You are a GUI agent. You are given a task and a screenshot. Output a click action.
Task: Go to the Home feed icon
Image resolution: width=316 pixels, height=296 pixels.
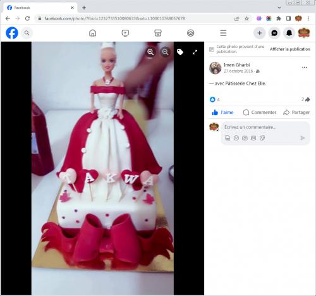tap(92, 33)
